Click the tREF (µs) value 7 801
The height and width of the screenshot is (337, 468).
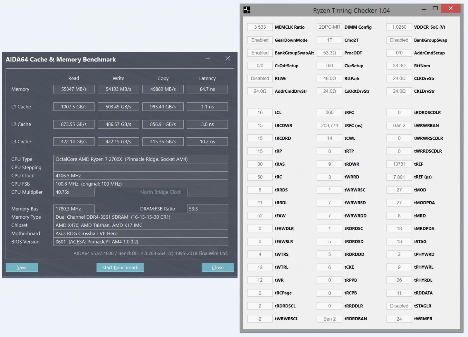(399, 177)
